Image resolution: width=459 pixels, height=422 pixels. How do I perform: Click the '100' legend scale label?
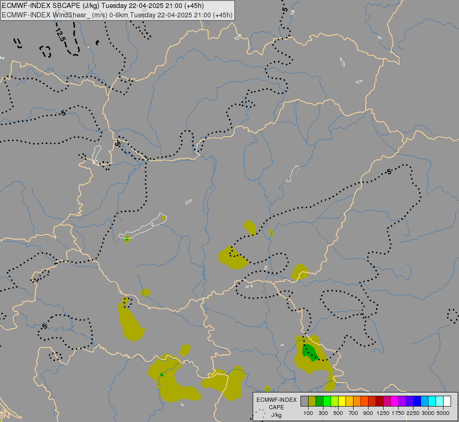(308, 413)
